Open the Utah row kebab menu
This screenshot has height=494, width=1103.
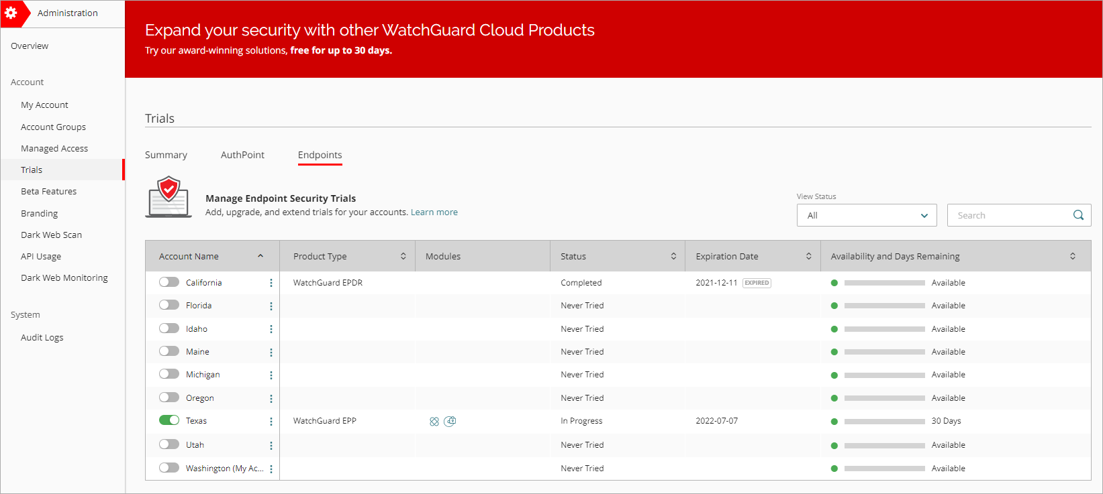(271, 446)
